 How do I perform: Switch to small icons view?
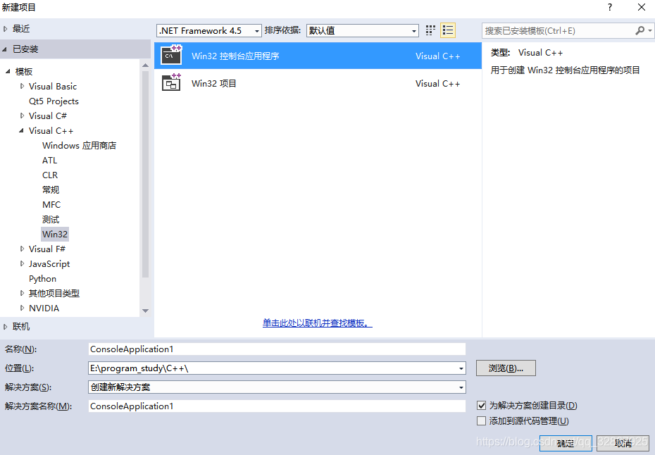pyautogui.click(x=430, y=30)
